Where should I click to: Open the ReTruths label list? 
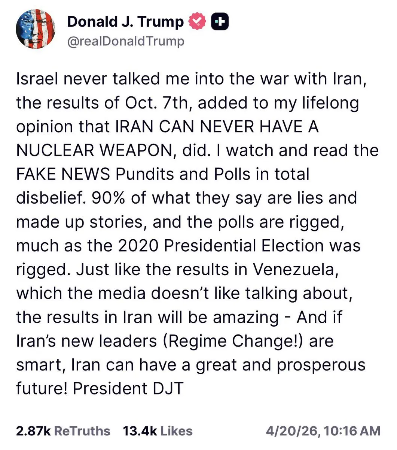(82, 431)
